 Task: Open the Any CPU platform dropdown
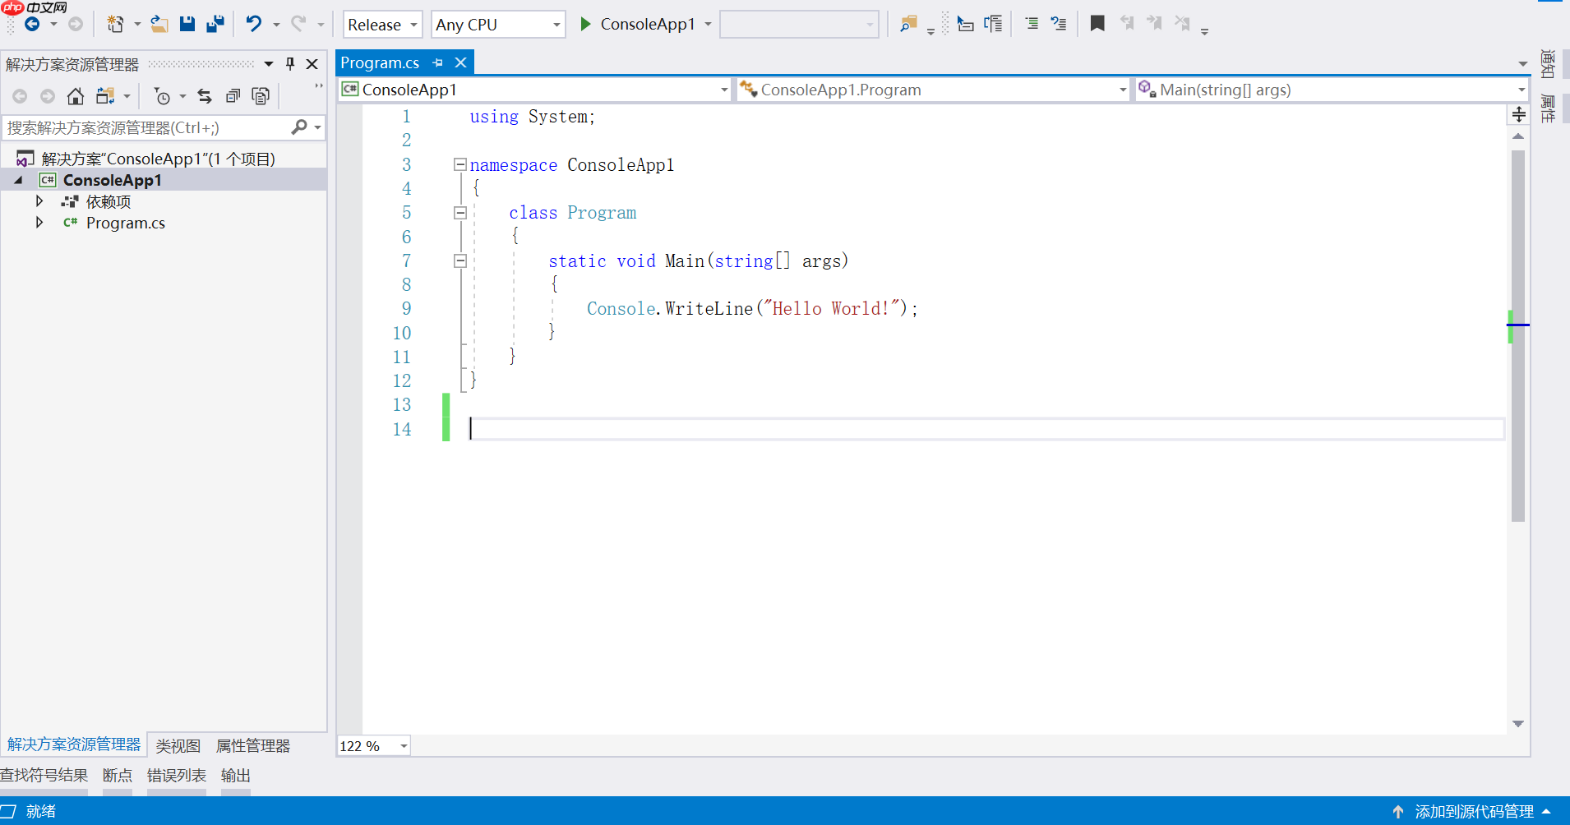coord(497,25)
